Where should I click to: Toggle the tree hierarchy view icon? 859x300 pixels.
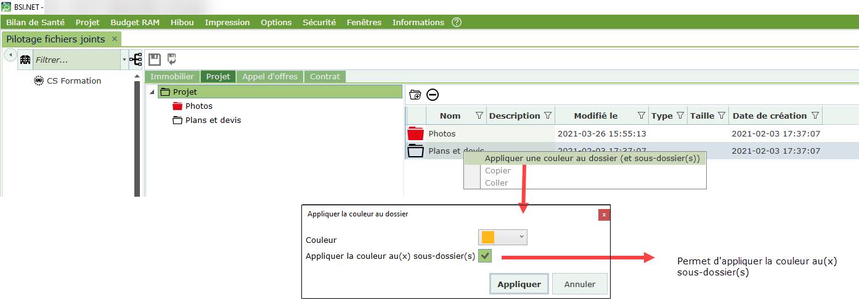(x=136, y=60)
